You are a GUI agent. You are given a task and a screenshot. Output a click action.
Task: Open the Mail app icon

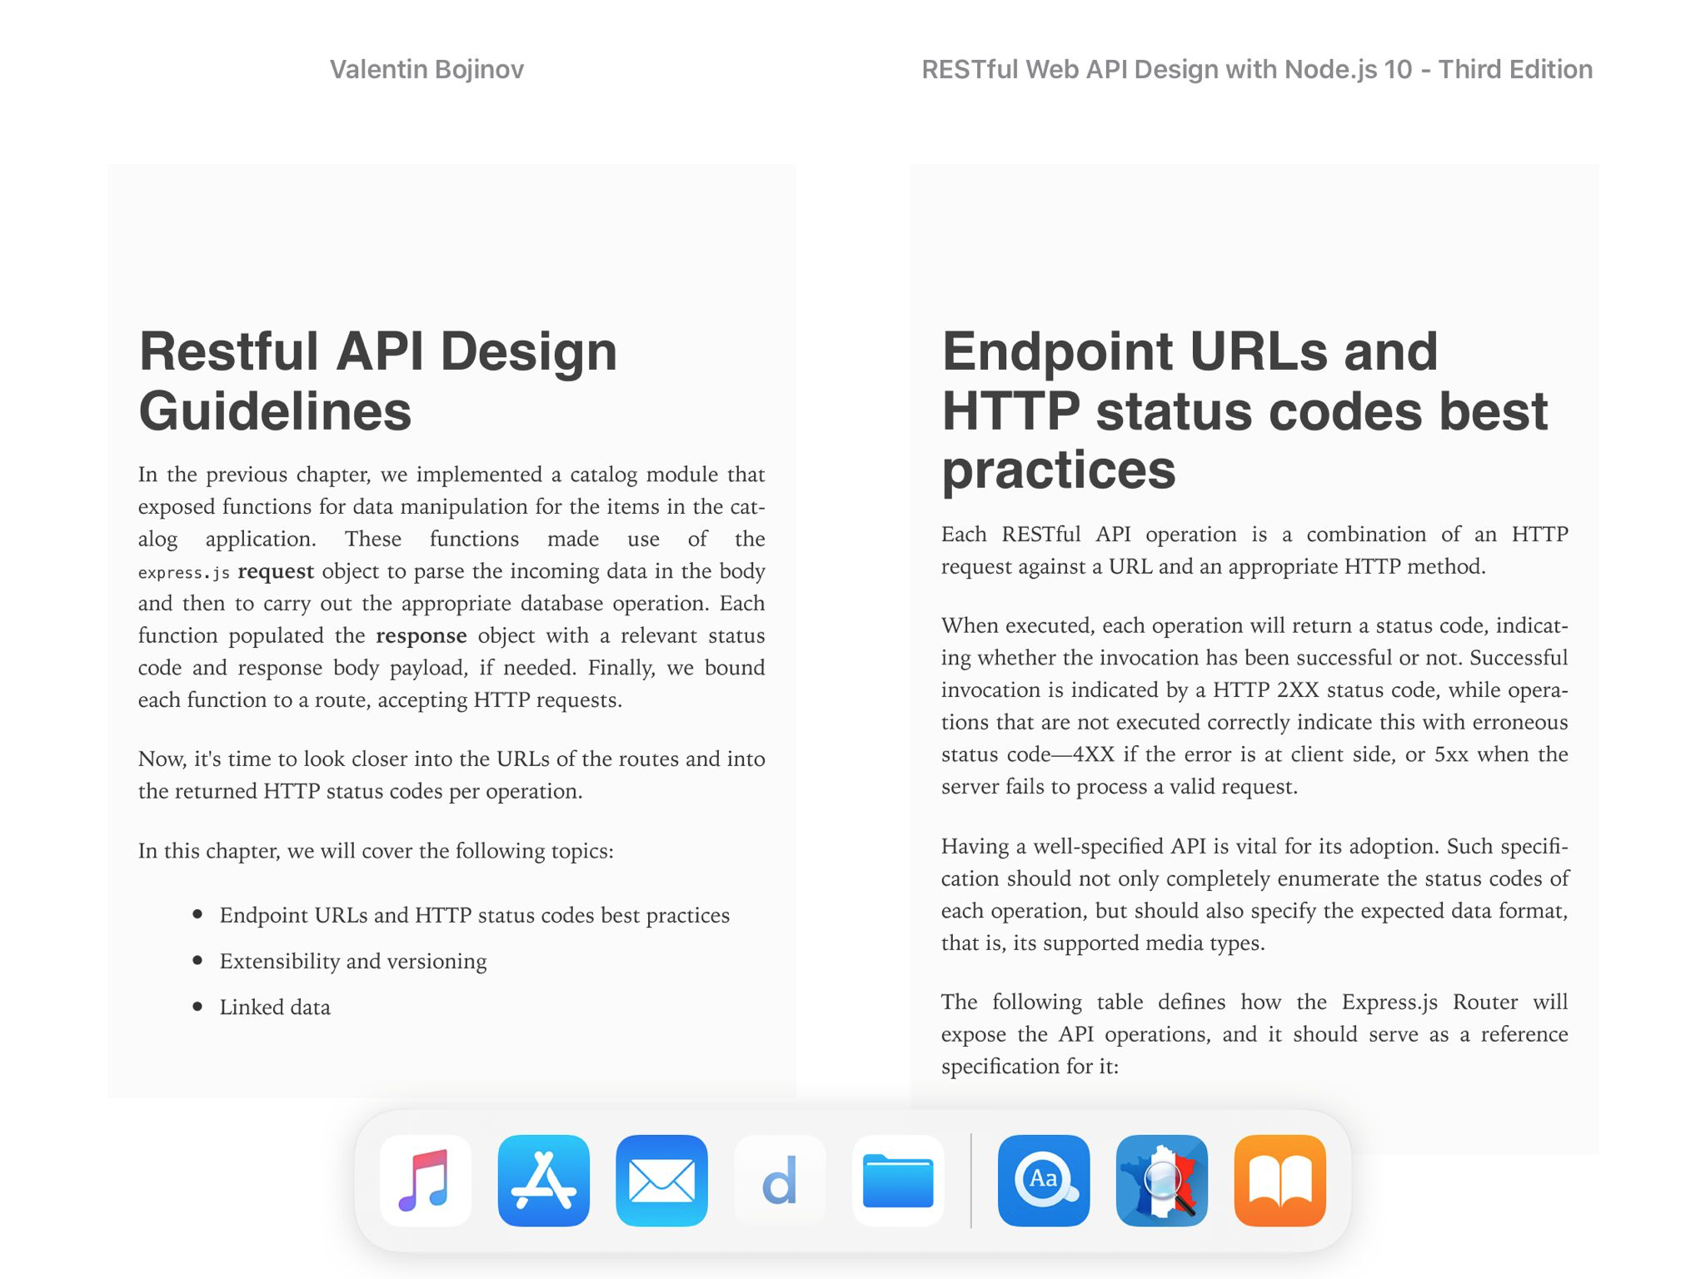click(x=662, y=1180)
